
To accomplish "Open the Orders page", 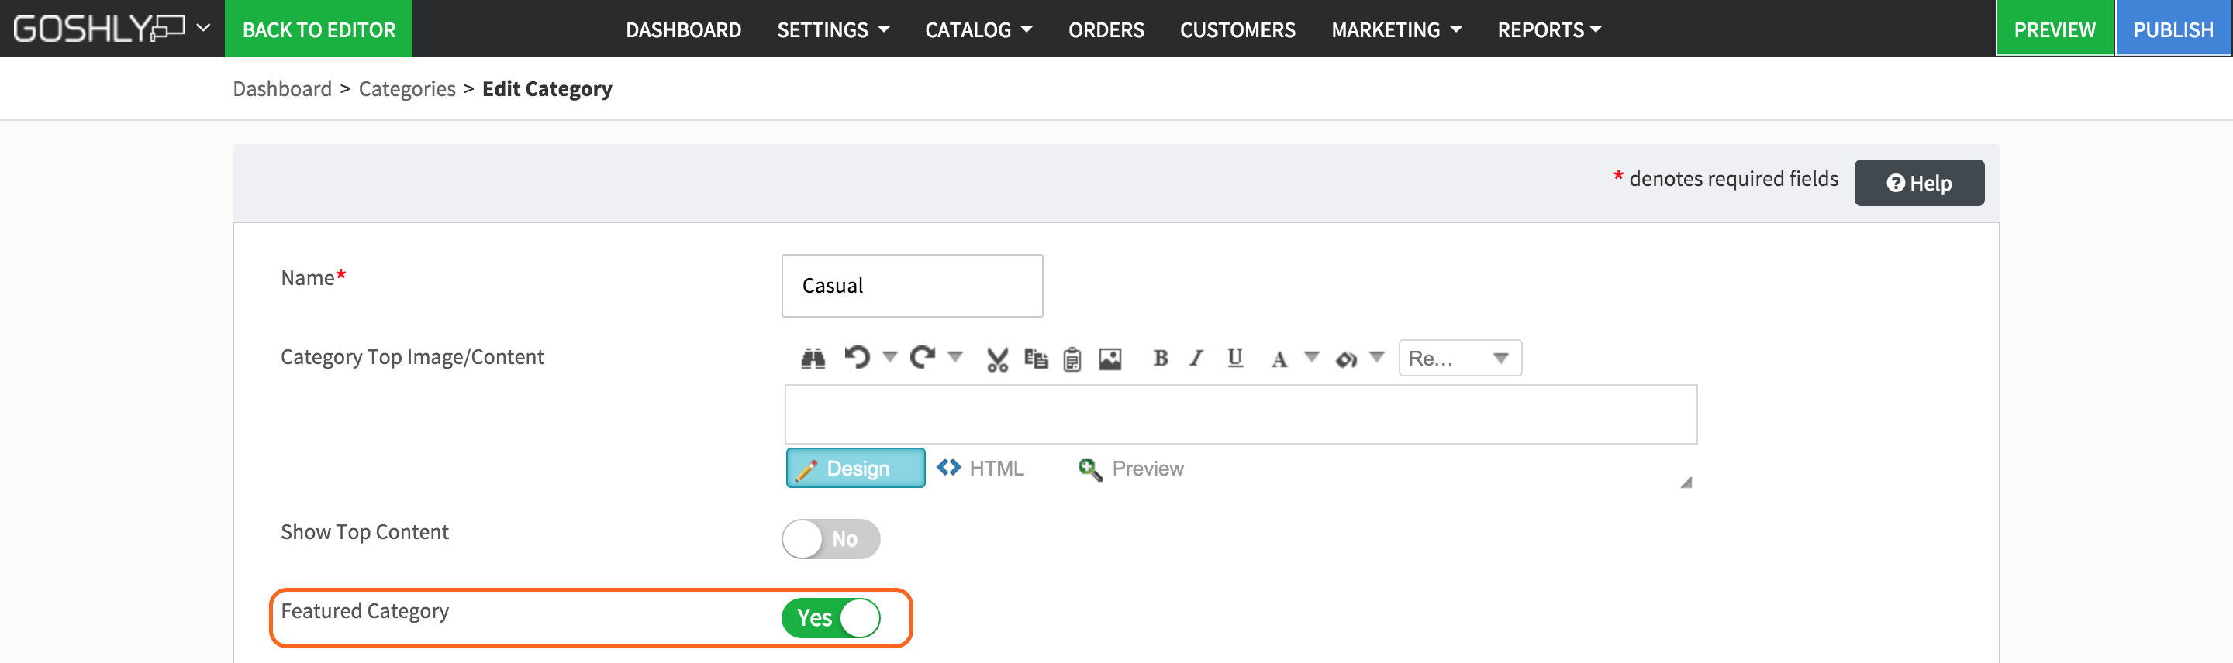I will pos(1105,30).
